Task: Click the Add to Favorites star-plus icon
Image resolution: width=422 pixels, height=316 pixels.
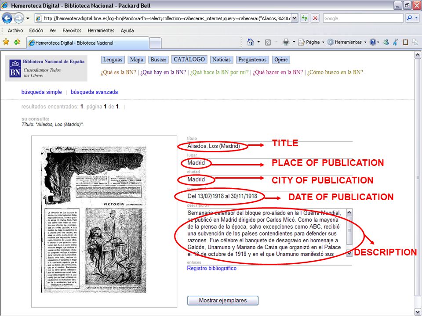Action: [17, 42]
